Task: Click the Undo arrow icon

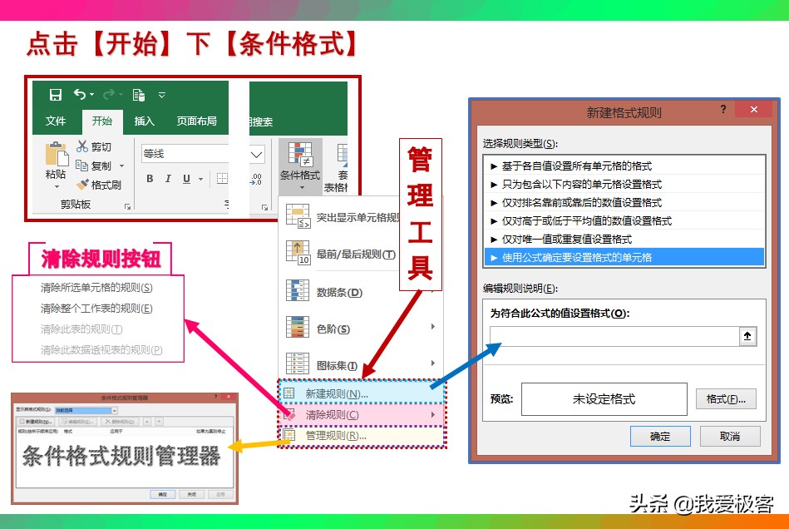Action: 80,94
